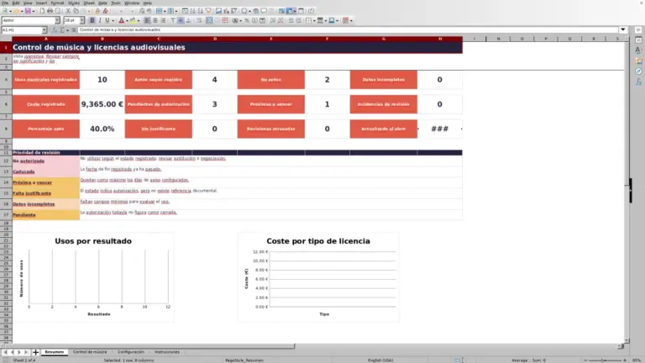Open the Data menu
The height and width of the screenshot is (363, 645).
coord(102,3)
